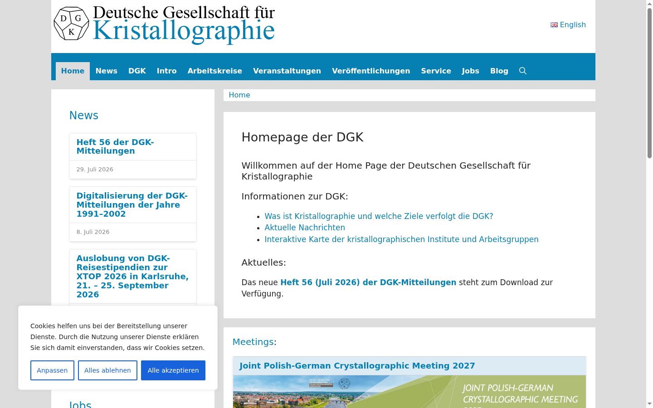This screenshot has height=408, width=653.
Task: Open 'Was ist Kristallographie' link
Action: (x=379, y=216)
